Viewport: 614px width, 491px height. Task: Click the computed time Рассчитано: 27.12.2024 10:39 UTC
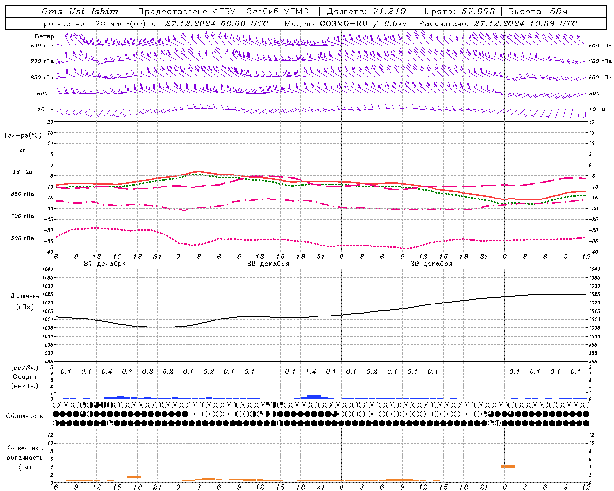click(498, 23)
